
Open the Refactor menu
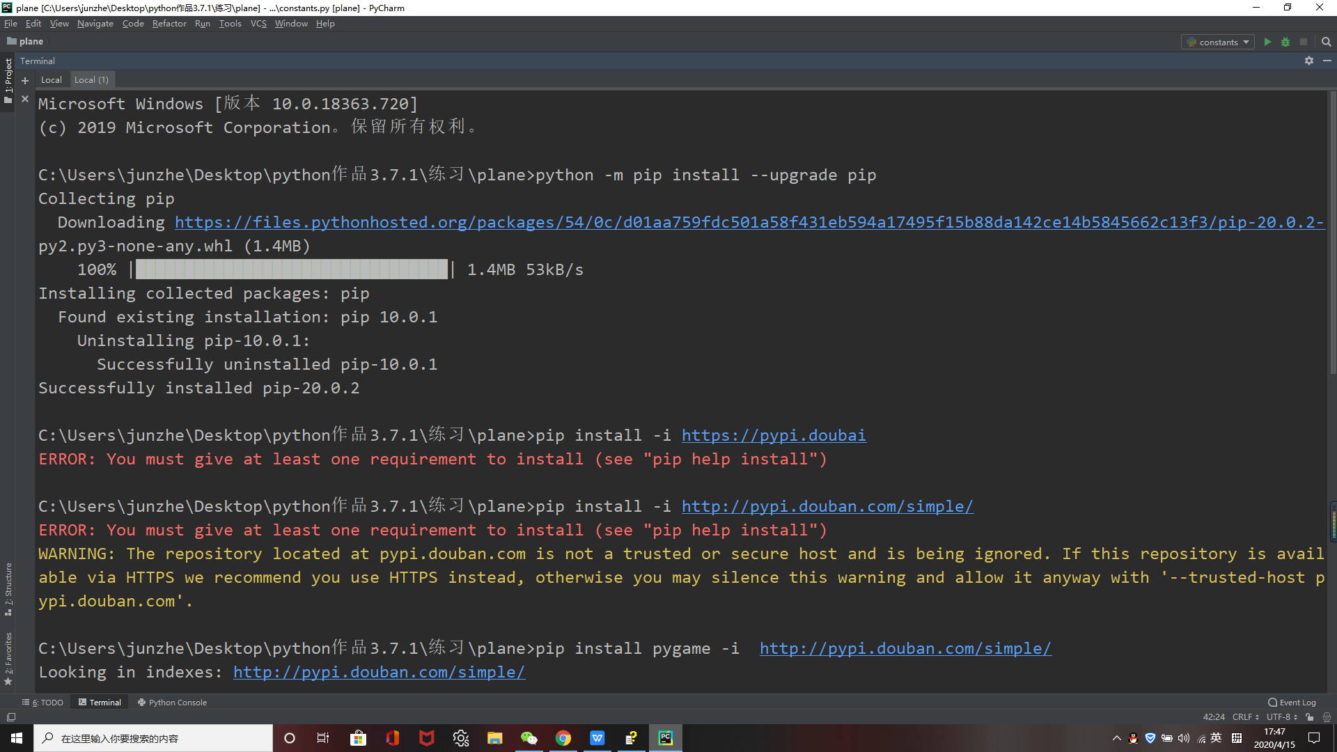click(169, 24)
